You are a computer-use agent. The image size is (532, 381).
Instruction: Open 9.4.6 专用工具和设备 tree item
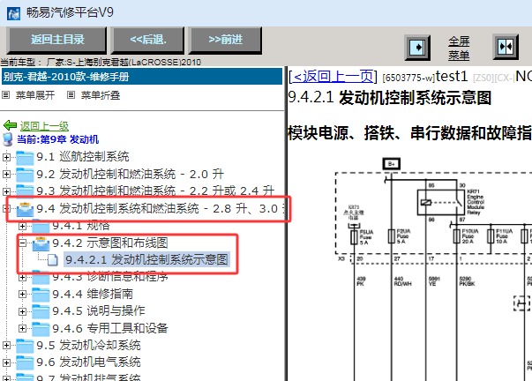(110, 328)
